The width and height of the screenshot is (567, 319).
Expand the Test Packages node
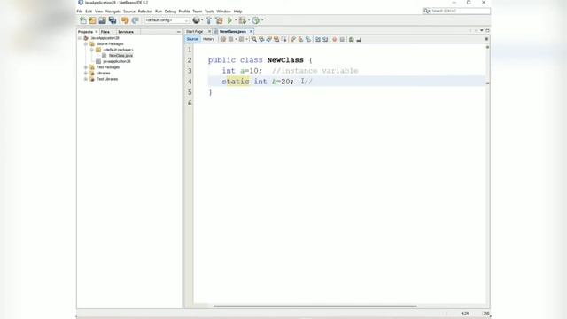(x=86, y=67)
